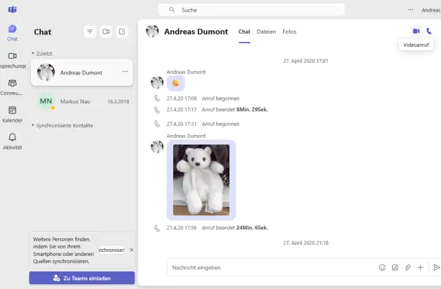The height and width of the screenshot is (289, 441).
Task: Start an audio call with Andreas Dumont
Action: (429, 31)
